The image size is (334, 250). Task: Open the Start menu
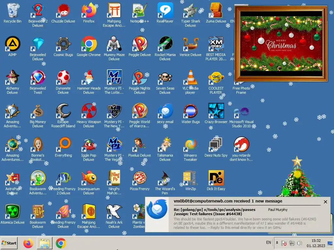coord(9,243)
